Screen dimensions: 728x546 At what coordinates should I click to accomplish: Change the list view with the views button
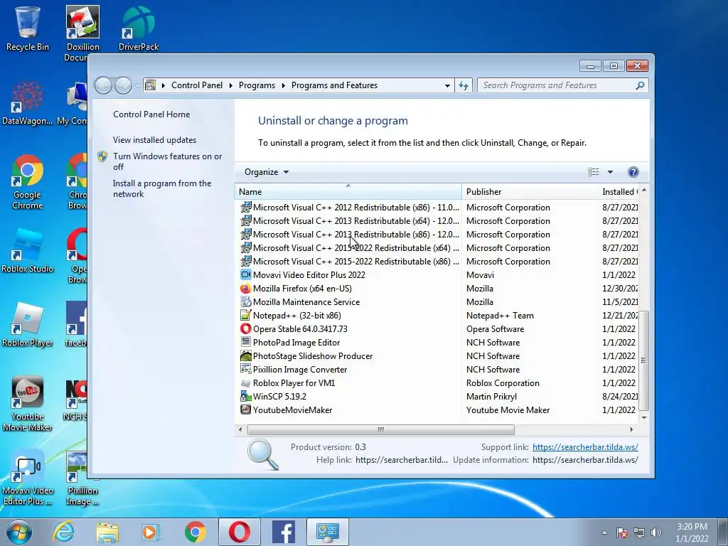pyautogui.click(x=594, y=172)
